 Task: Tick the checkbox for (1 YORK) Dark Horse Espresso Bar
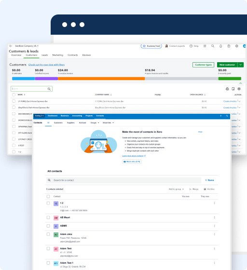tap(14, 101)
